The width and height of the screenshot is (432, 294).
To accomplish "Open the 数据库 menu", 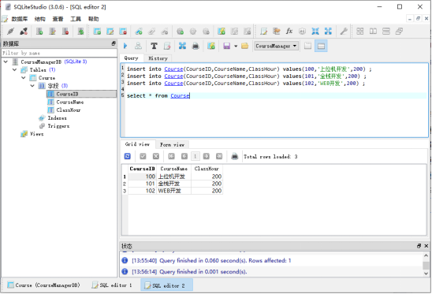I will [x=19, y=19].
